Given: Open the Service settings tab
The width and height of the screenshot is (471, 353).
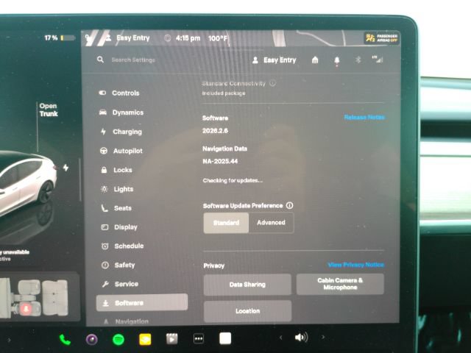Looking at the screenshot, I should [120, 284].
